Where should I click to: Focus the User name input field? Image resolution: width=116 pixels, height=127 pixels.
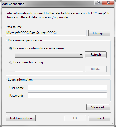[67, 88]
